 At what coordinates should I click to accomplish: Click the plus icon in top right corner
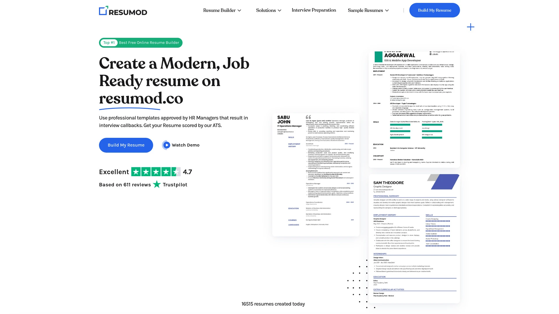[x=470, y=27]
